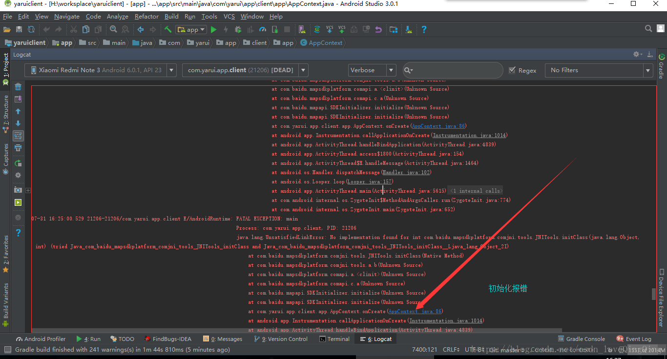
Task: Open the Android profiler gauge icon in toolbar
Action: pos(263,29)
